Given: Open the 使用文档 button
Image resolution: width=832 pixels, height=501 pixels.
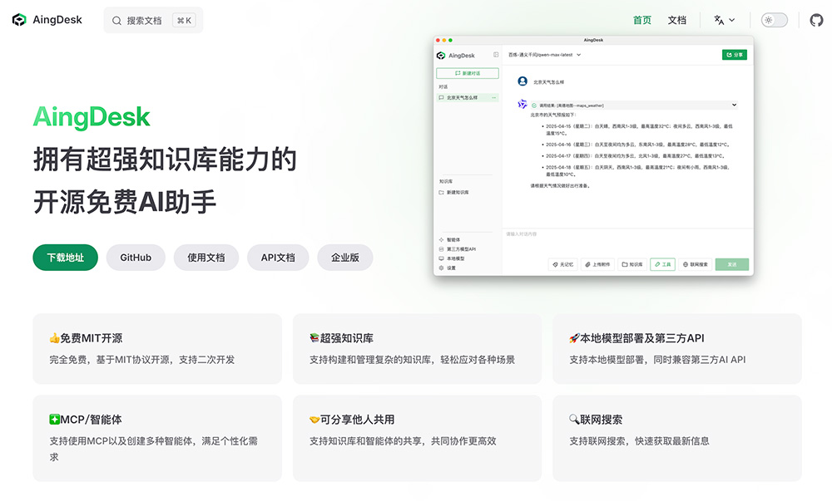Looking at the screenshot, I should tap(206, 258).
